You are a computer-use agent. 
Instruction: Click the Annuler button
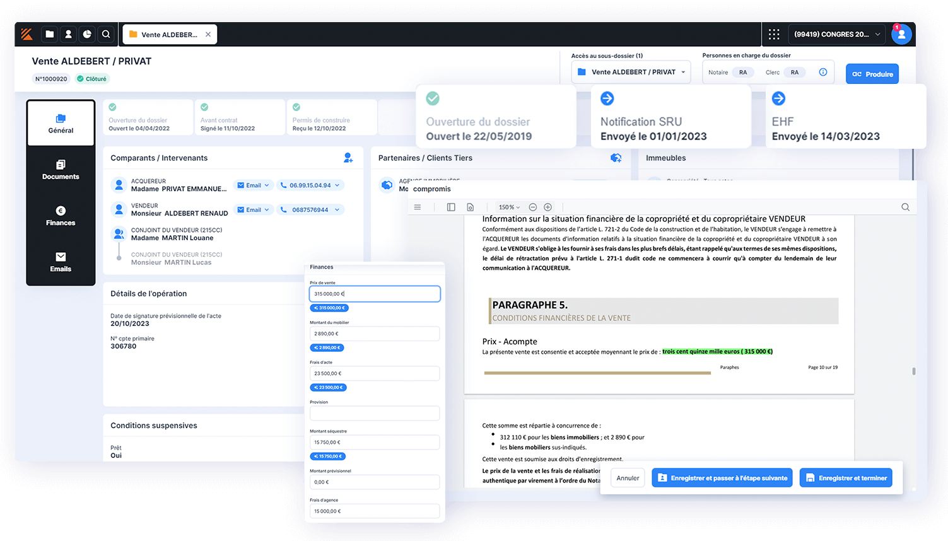628,478
